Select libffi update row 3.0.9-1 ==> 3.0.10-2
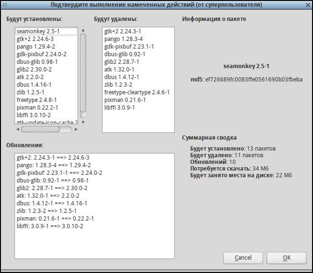 click(94, 226)
